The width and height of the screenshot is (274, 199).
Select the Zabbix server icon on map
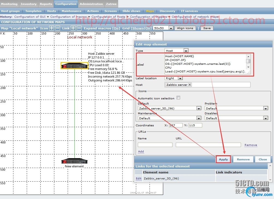(75, 66)
